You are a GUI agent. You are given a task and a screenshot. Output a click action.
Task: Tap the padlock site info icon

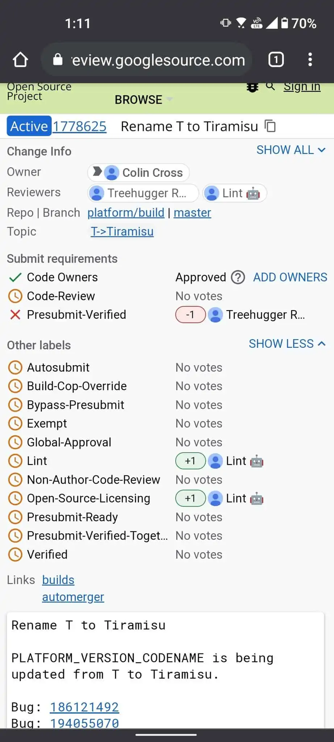[58, 60]
